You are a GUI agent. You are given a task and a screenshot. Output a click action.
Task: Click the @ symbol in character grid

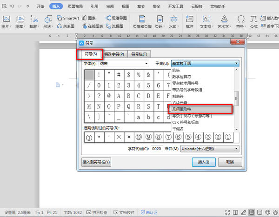(x=109, y=96)
